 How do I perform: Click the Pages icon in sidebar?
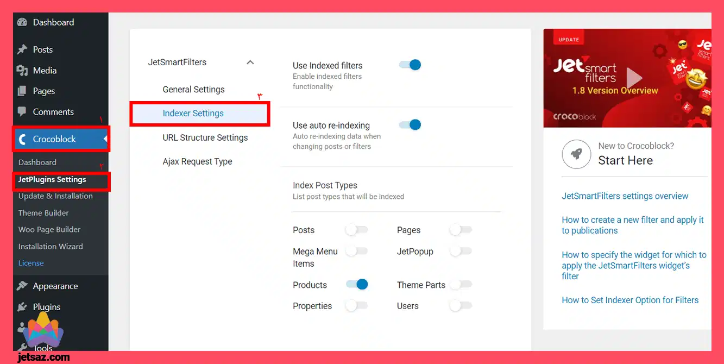click(22, 91)
